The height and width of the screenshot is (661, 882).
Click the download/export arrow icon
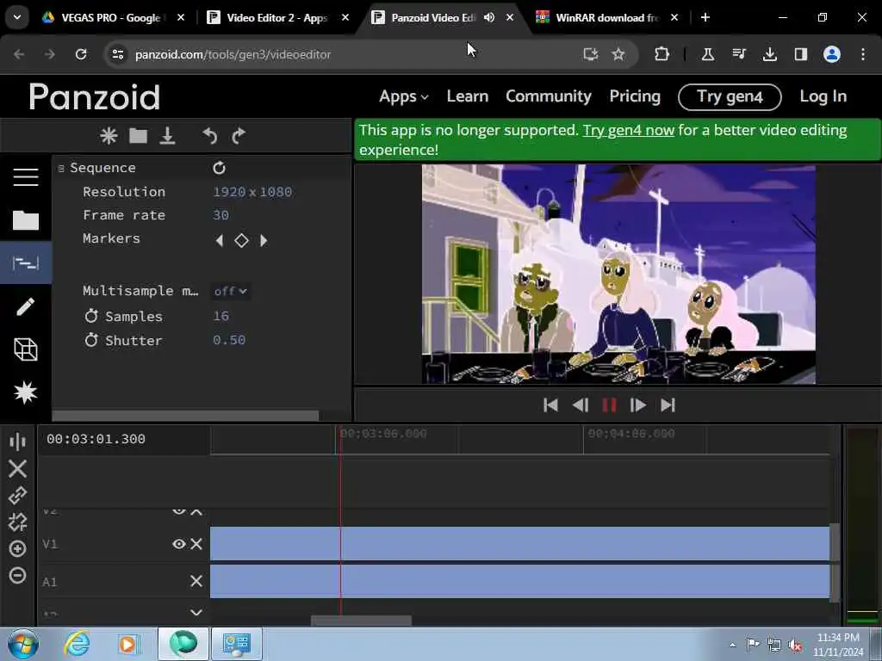[x=168, y=135]
